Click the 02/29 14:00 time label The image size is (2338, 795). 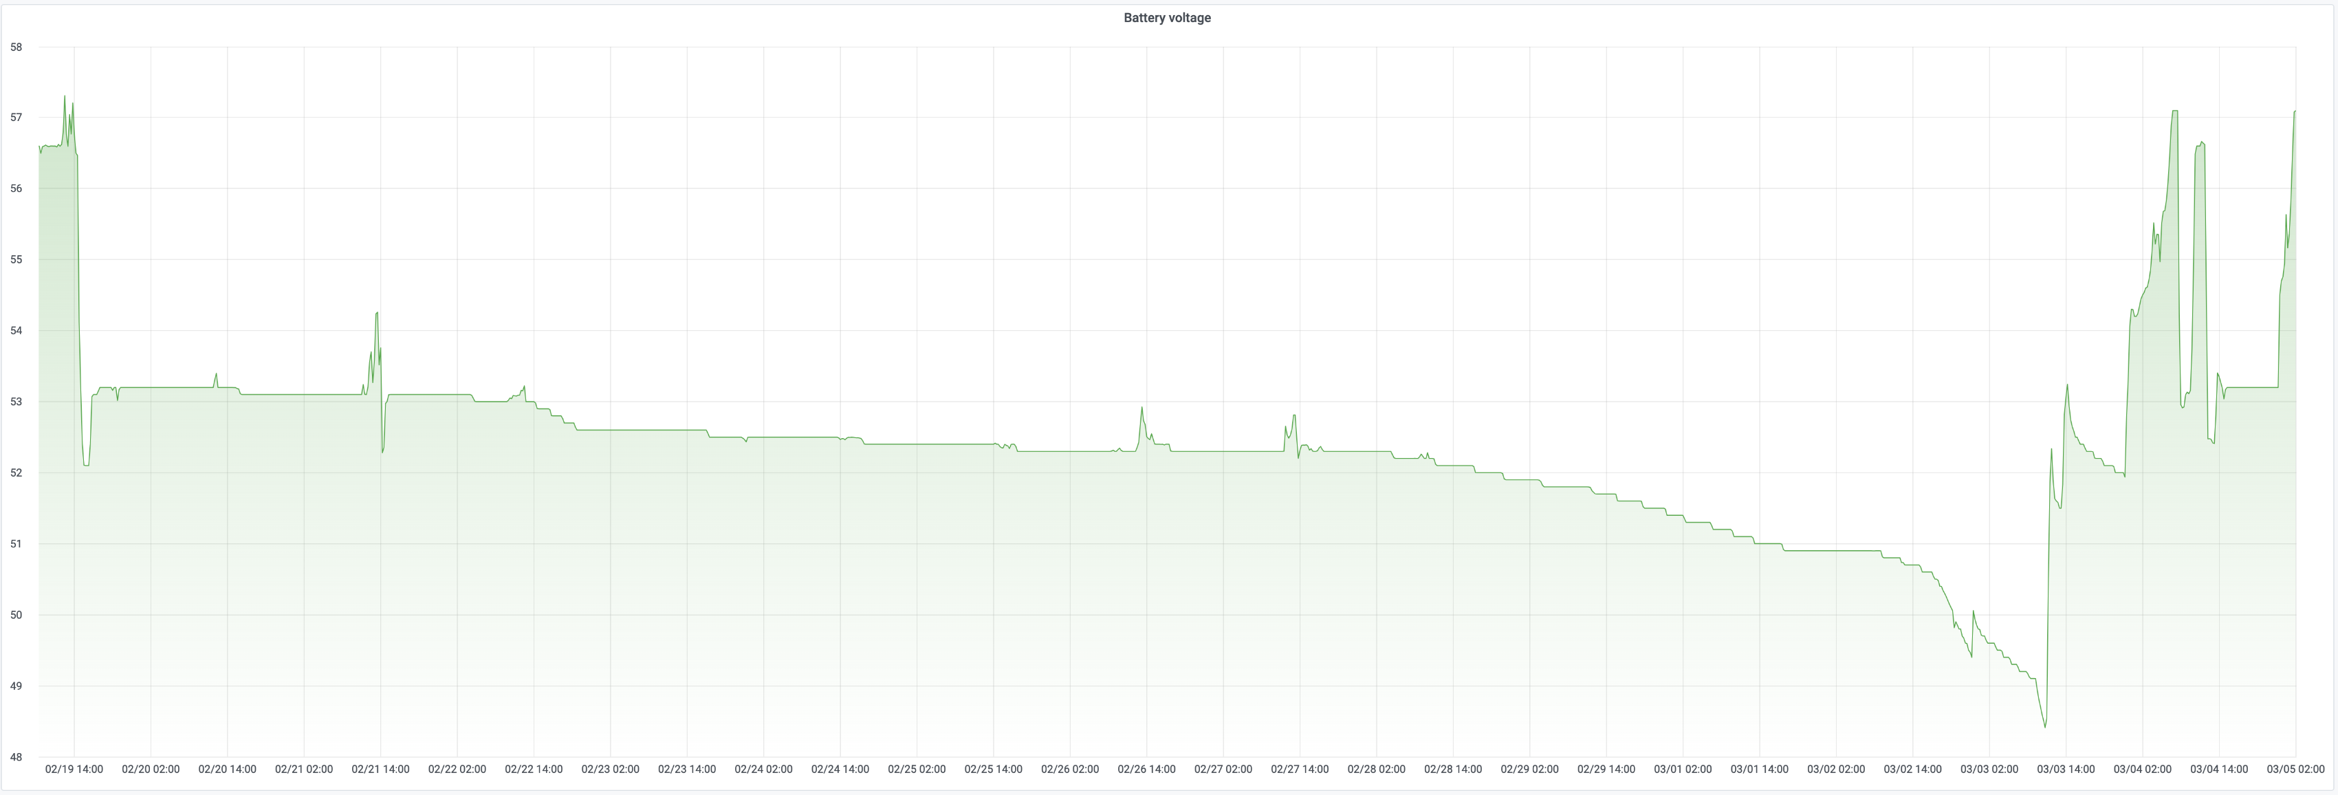(1606, 769)
